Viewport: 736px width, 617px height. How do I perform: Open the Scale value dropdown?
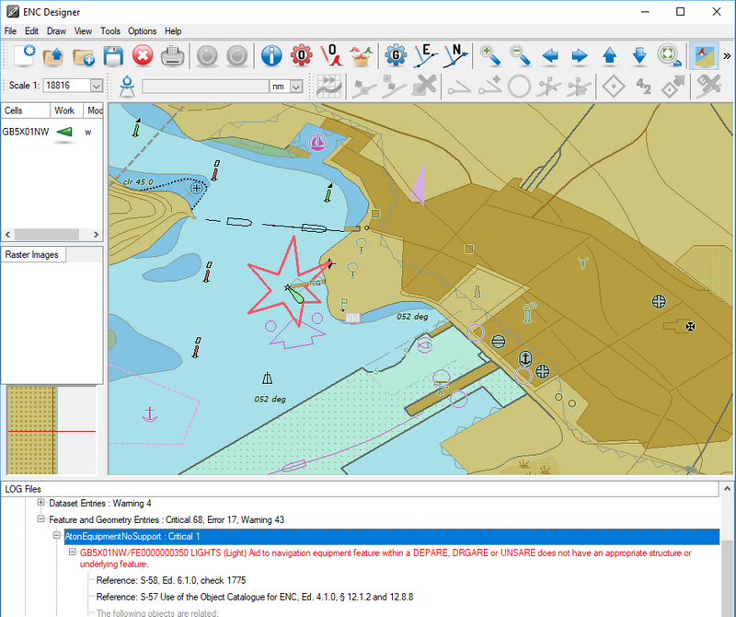point(97,86)
